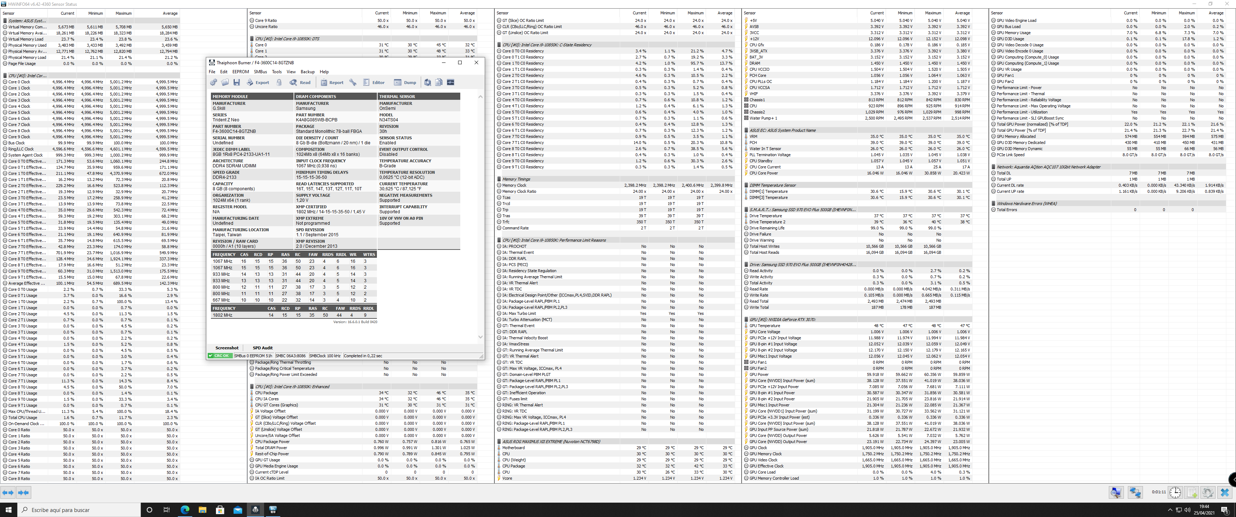1236x517 pixels.
Task: Switch to the hex Dump view
Action: [405, 83]
